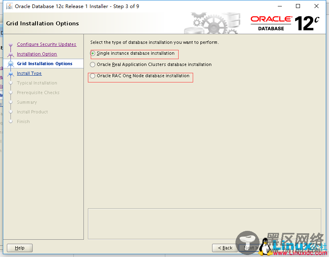Screen dimensions: 329x257
Task: Click the Java installer title bar icon
Action: click(9, 6)
